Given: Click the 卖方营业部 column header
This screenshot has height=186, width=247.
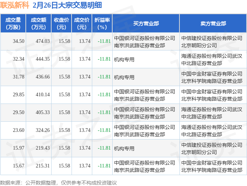Looking at the screenshot, I should 213,24.
